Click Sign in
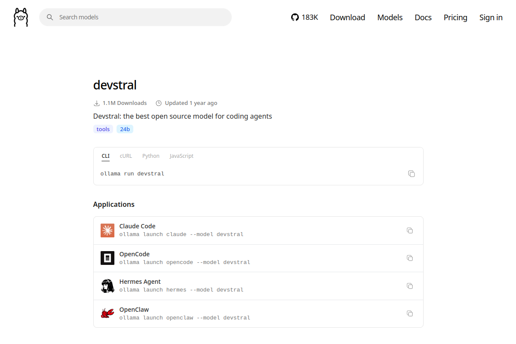This screenshot has width=516, height=344. [x=491, y=17]
